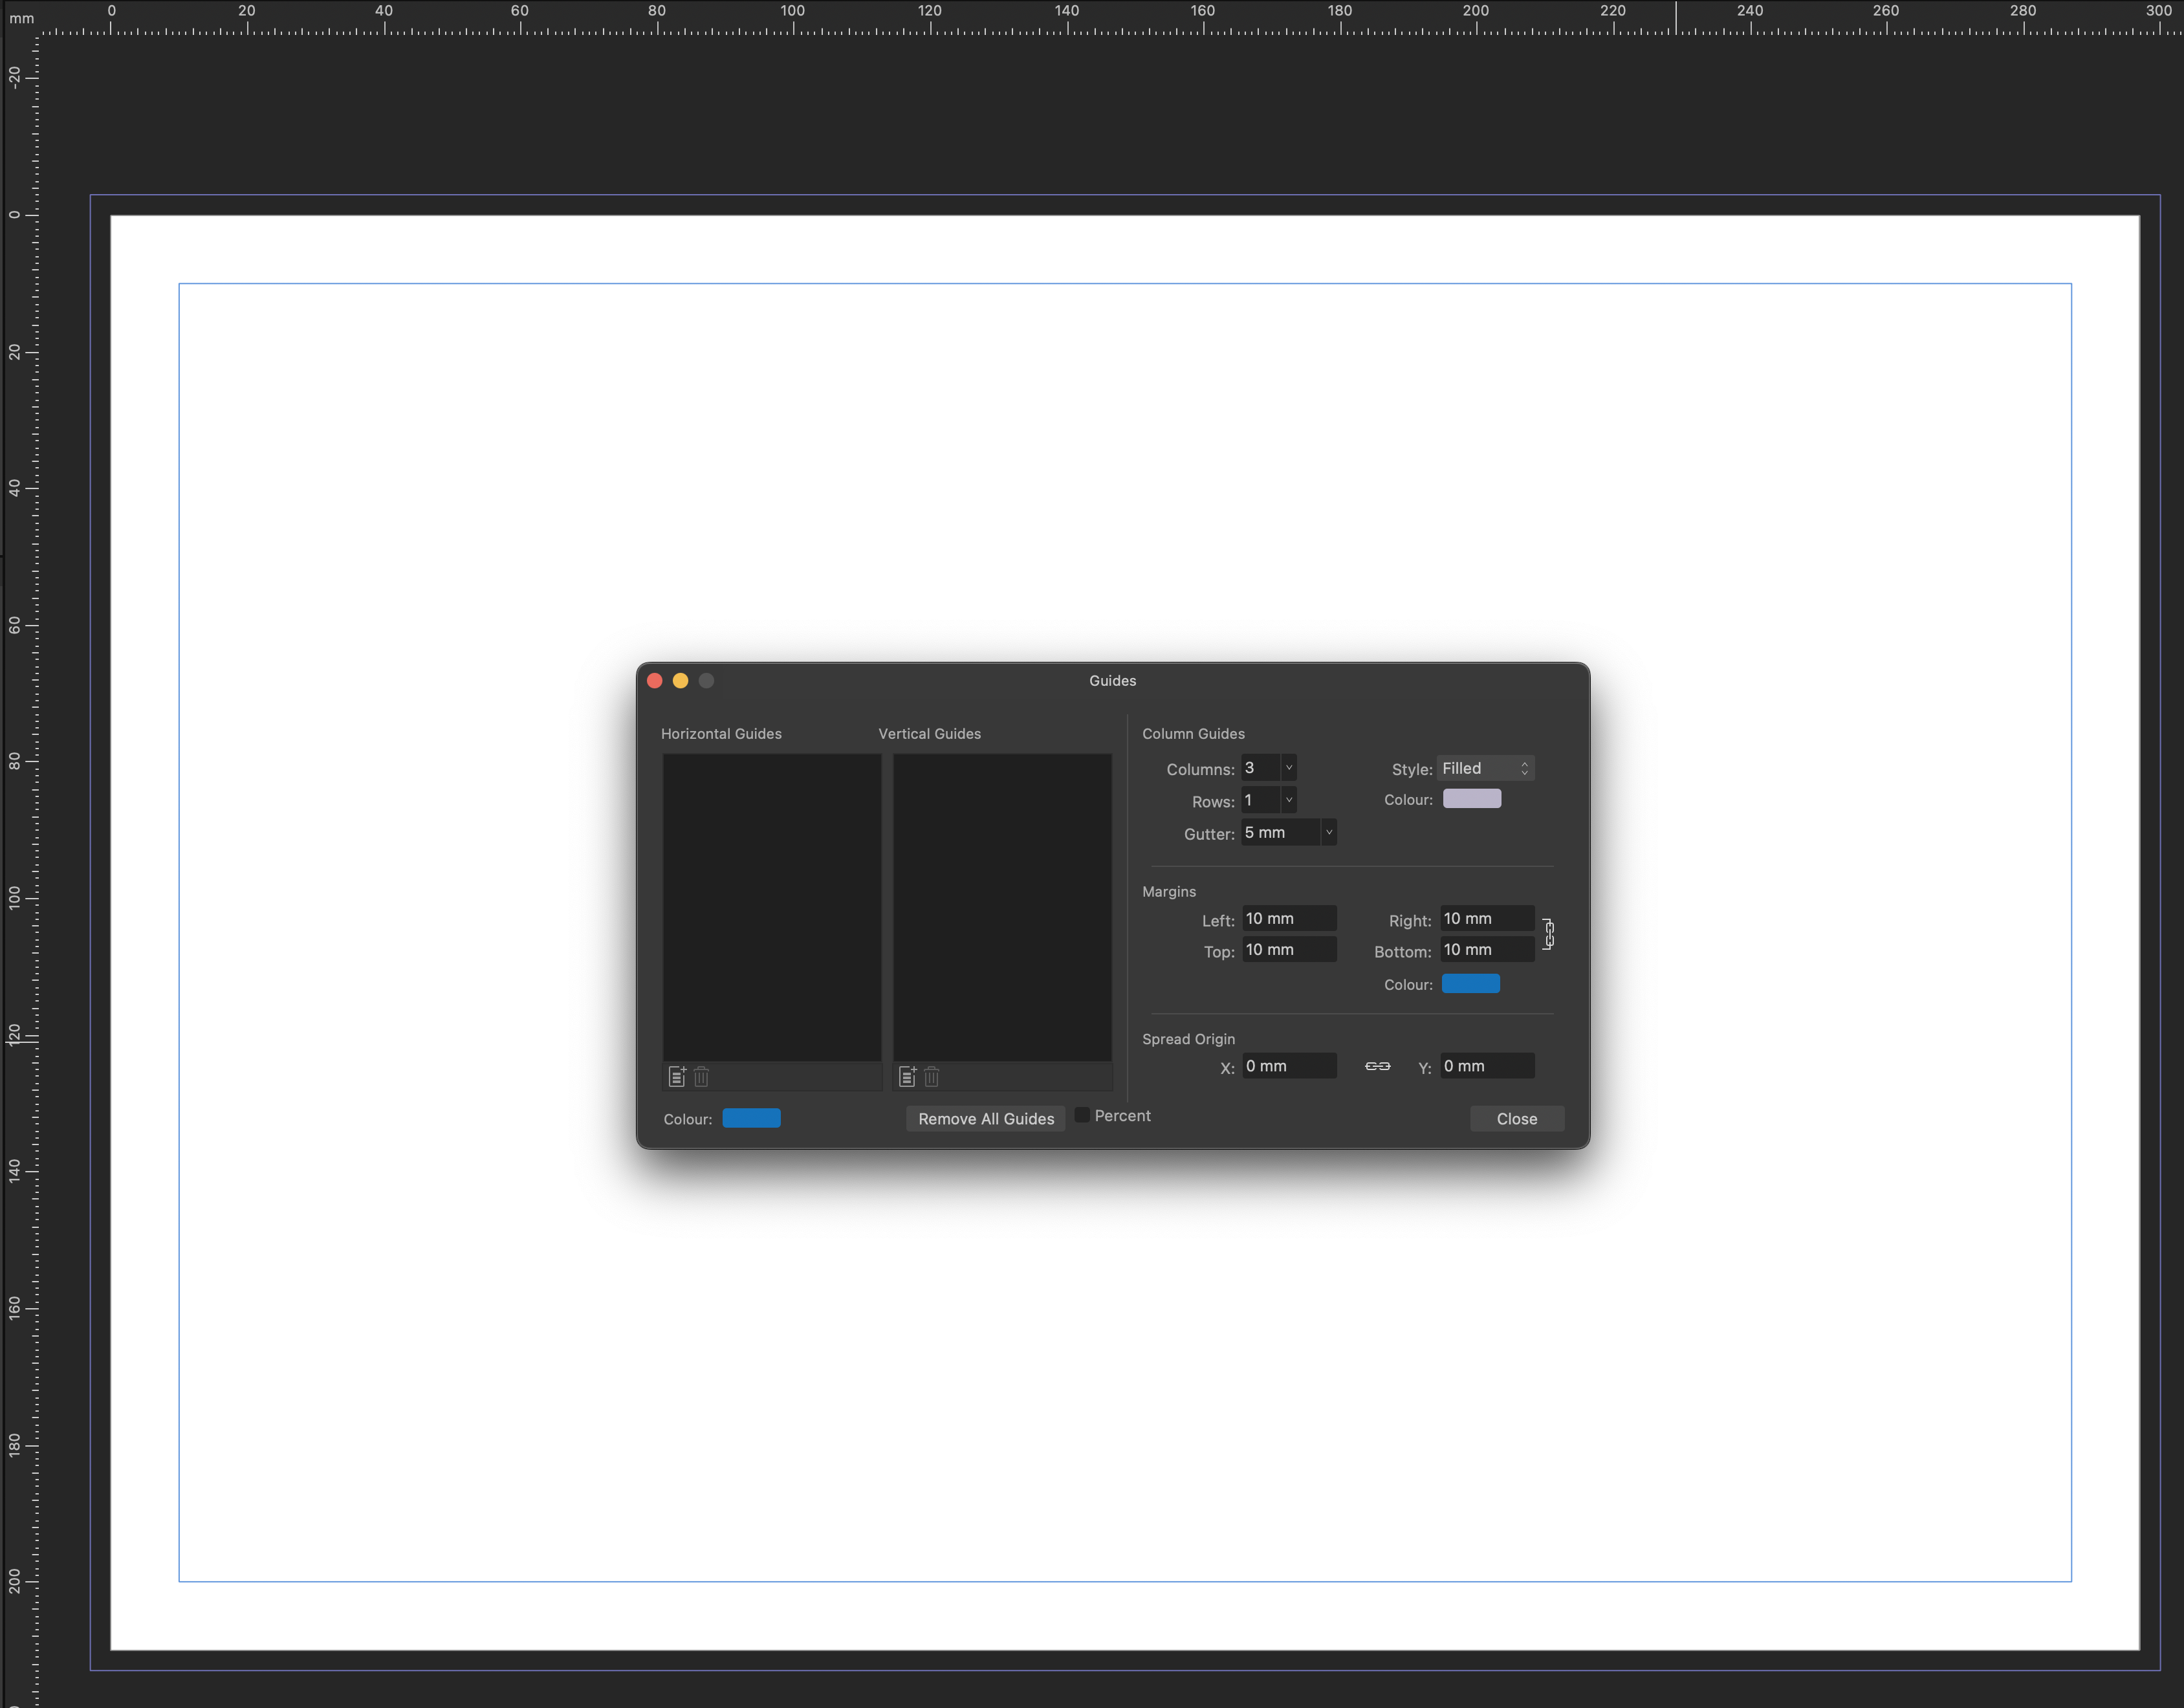Open the Style dropdown set to Filled

click(1486, 768)
